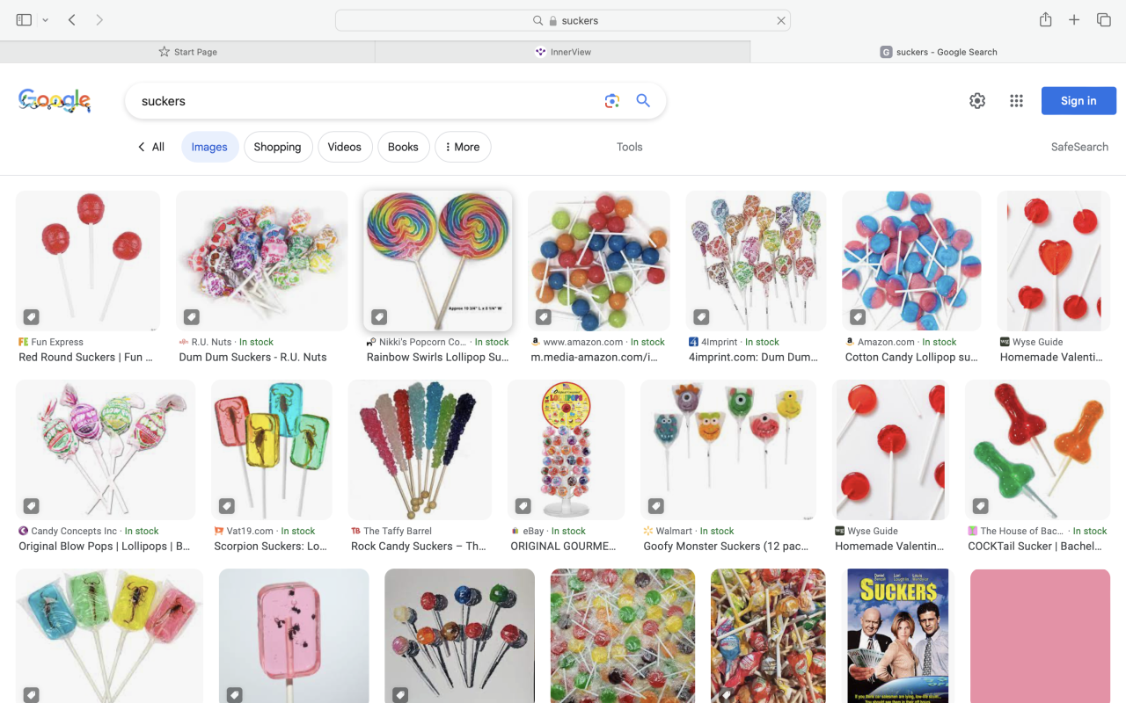Show Safari tab overview
Image resolution: width=1126 pixels, height=703 pixels.
(x=1103, y=20)
